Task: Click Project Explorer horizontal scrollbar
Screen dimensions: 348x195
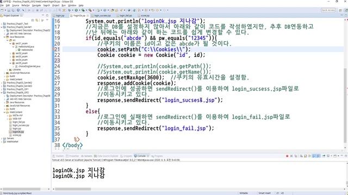Action: click(21, 189)
